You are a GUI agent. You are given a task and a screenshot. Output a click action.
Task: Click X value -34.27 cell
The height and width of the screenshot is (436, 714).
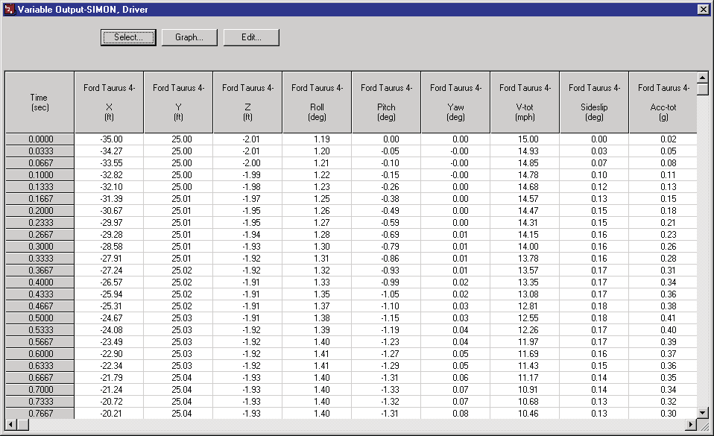(x=110, y=151)
